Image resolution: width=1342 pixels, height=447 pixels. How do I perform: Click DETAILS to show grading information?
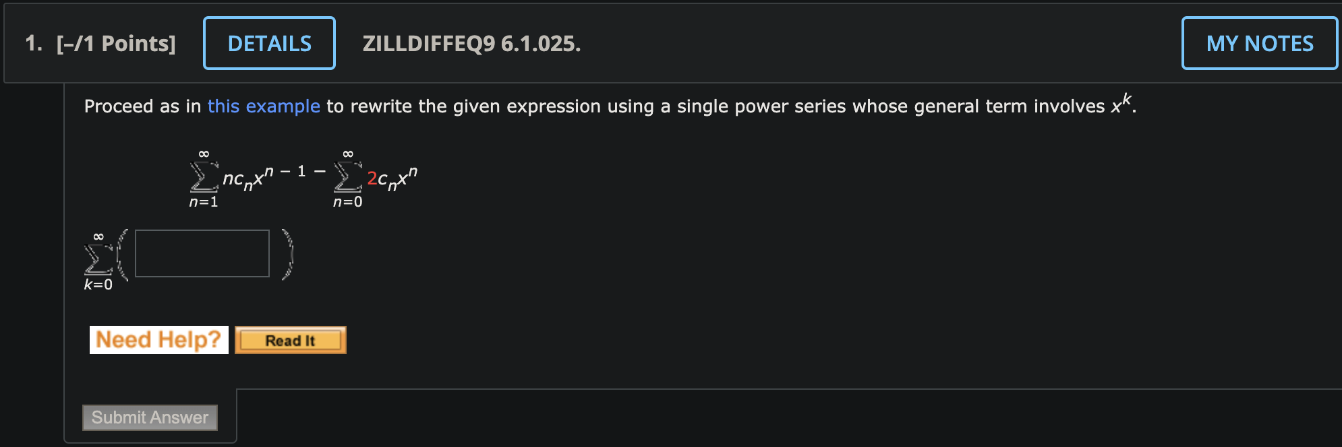pos(269,42)
